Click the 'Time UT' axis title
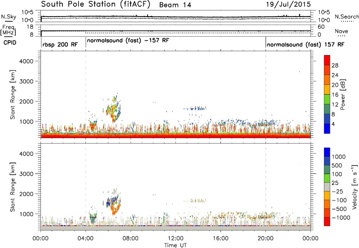359x248 pixels. point(175,245)
